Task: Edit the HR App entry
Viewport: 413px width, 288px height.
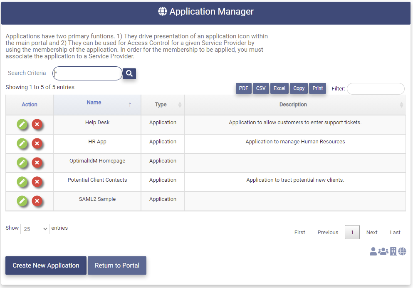Action: click(x=22, y=143)
